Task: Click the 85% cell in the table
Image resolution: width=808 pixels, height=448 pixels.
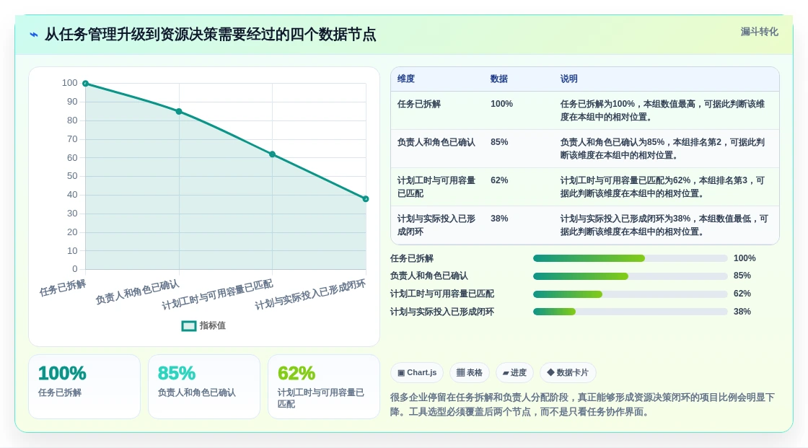Action: [499, 142]
